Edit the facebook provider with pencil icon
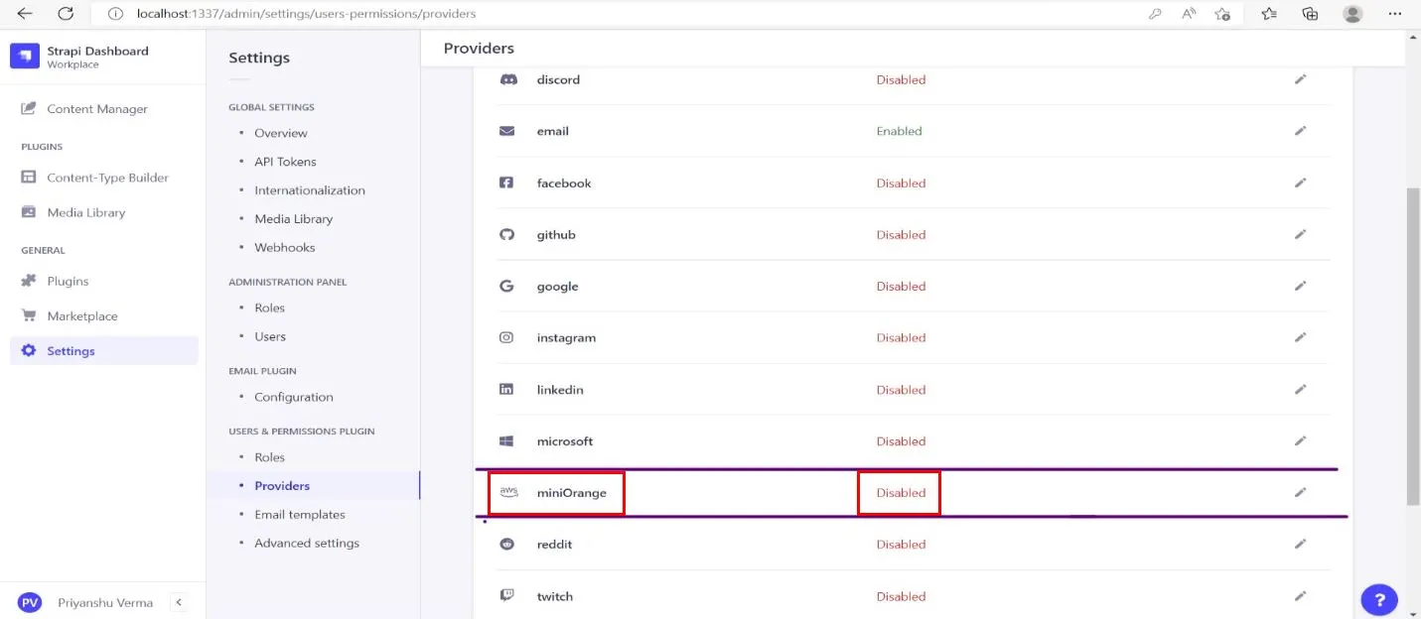Viewport: 1421px width, 619px height. pos(1300,183)
